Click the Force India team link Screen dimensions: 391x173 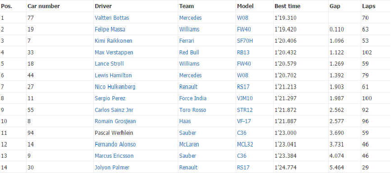coord(193,98)
